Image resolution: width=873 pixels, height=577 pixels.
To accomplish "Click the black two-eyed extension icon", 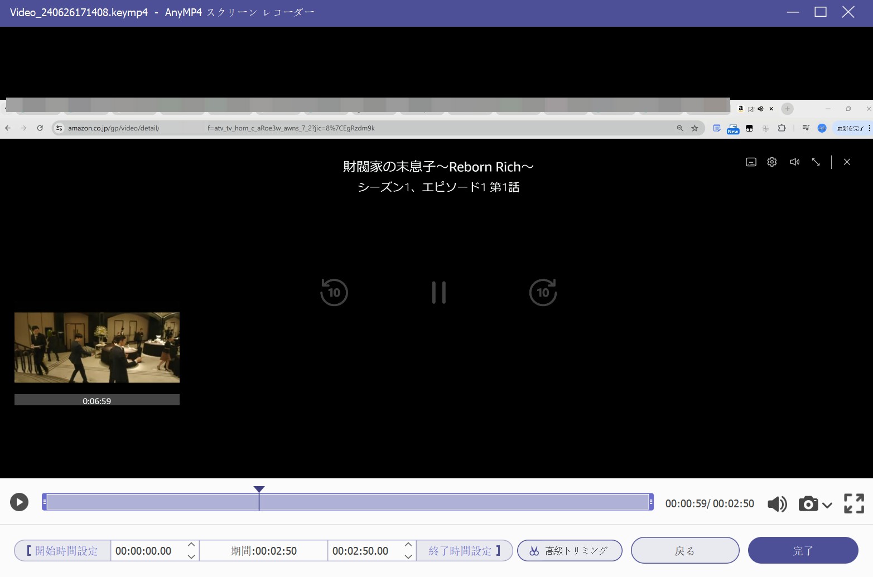I will [749, 128].
